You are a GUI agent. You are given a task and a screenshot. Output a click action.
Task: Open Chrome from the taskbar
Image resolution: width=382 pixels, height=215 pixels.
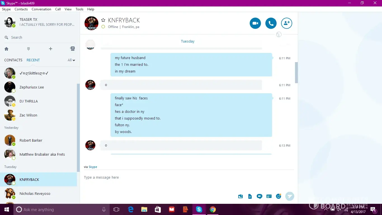pyautogui.click(x=213, y=209)
